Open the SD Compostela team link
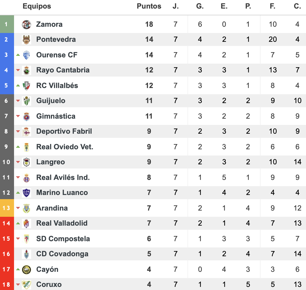 coord(63,239)
